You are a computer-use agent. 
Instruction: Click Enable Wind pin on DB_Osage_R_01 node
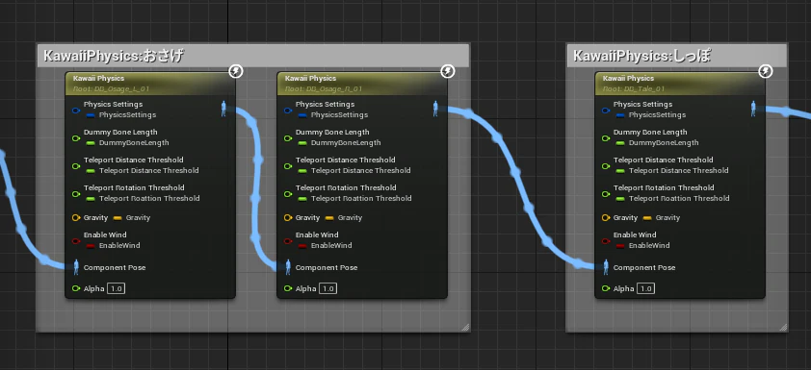[288, 240]
